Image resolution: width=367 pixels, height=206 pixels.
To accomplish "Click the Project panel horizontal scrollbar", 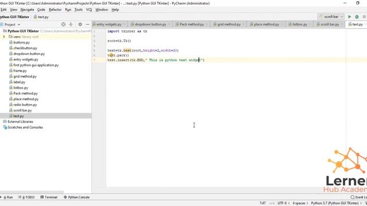I will pos(32,192).
